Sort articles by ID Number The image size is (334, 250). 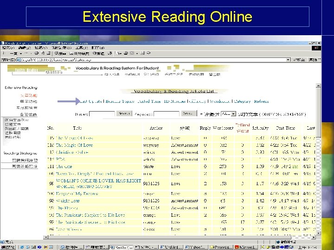(x=175, y=101)
